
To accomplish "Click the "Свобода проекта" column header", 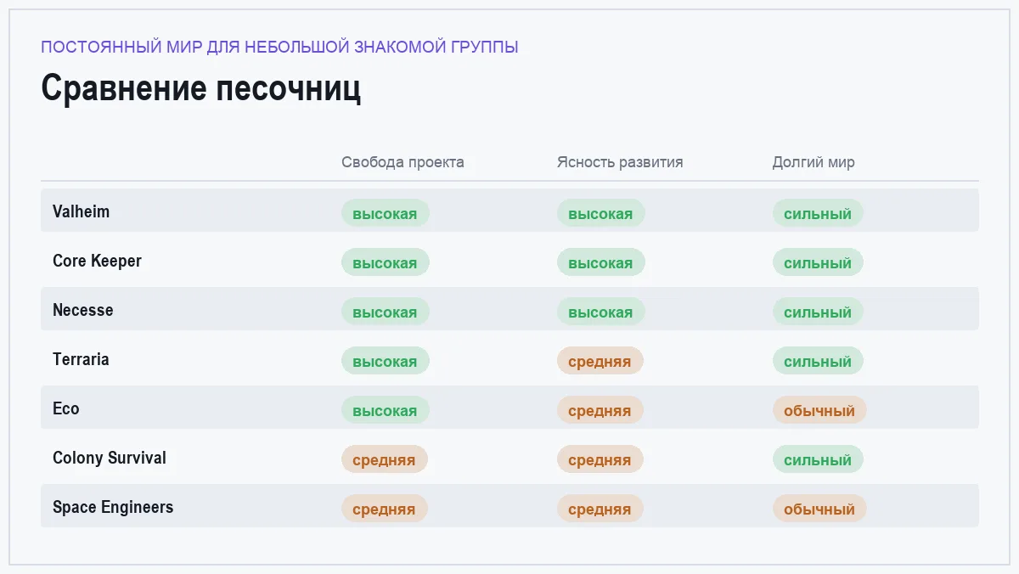I will click(403, 162).
